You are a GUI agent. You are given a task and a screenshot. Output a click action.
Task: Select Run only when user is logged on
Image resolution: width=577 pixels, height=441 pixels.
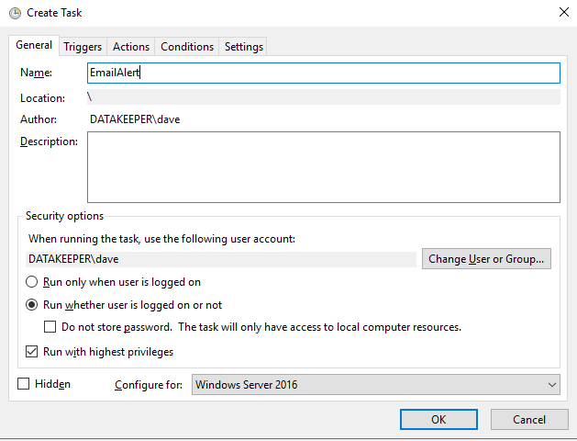pyautogui.click(x=32, y=282)
